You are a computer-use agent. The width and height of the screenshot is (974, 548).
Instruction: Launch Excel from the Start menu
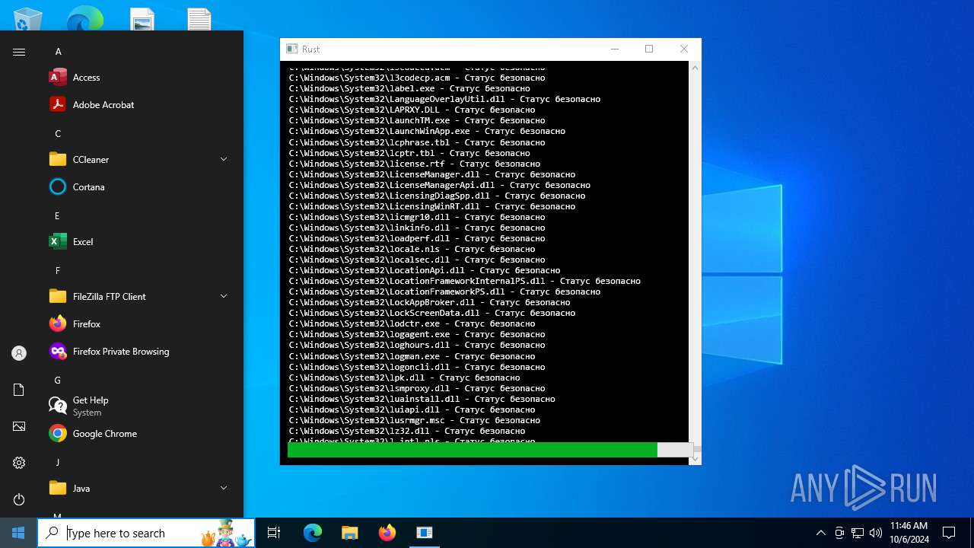[138, 242]
